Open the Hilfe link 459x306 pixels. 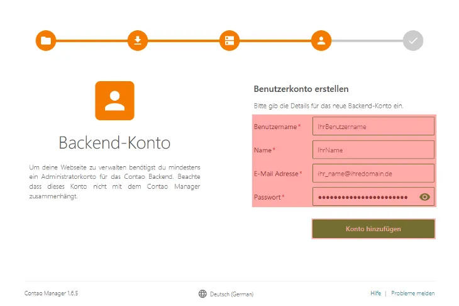coord(375,293)
